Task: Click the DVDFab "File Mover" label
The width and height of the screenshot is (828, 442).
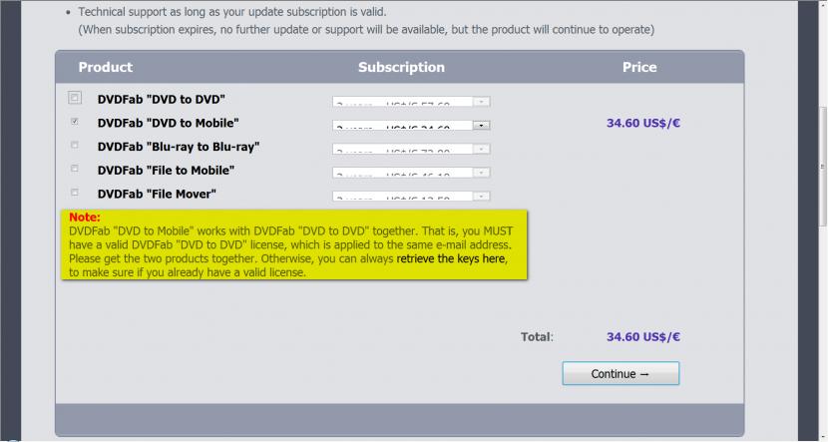Action: point(157,194)
